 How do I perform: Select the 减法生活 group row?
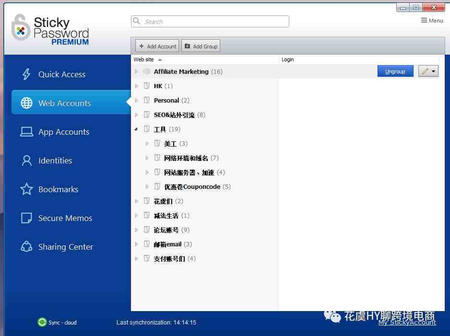click(205, 215)
